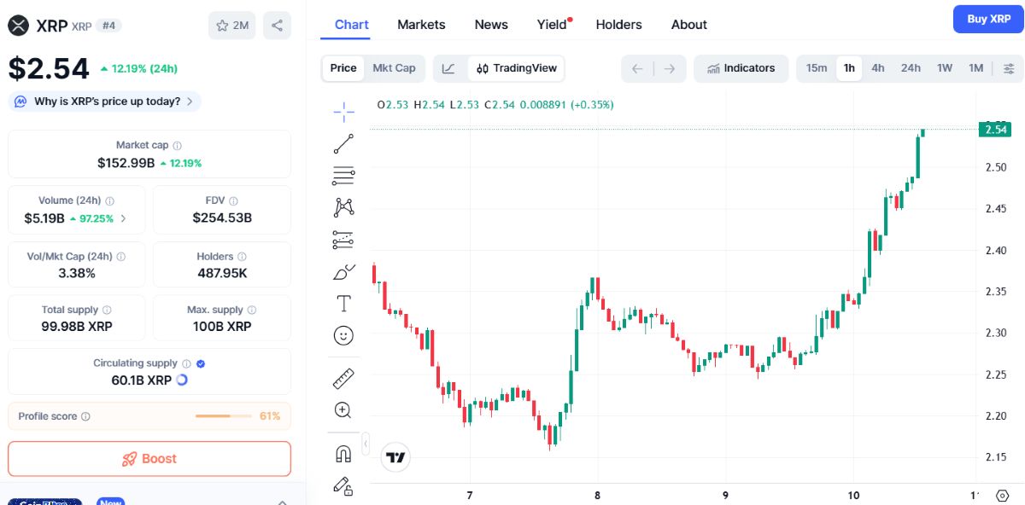Image resolution: width=1025 pixels, height=505 pixels.
Task: Select the Price chart toggle
Action: coord(343,68)
